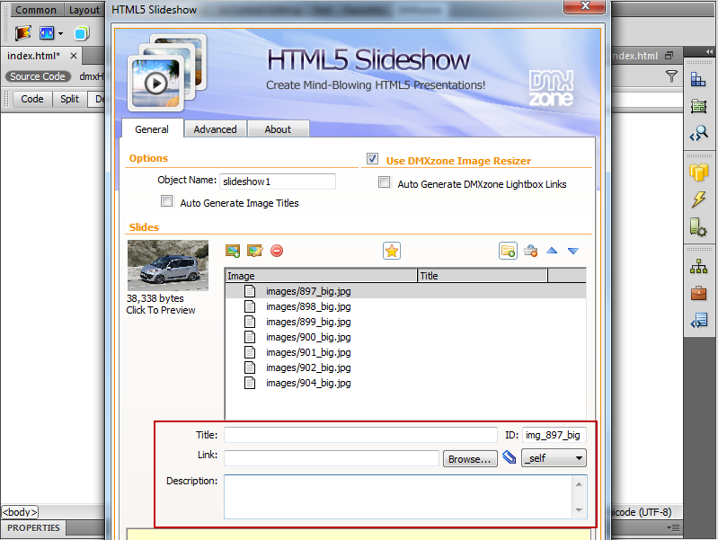
Task: Click the Description text area
Action: 398,497
